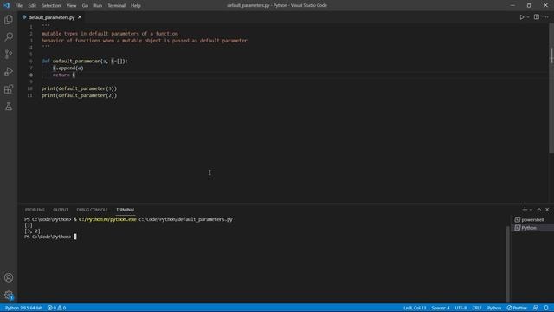This screenshot has width=554, height=312.
Task: Click the VS Code logo in title bar
Action: pyautogui.click(x=6, y=5)
